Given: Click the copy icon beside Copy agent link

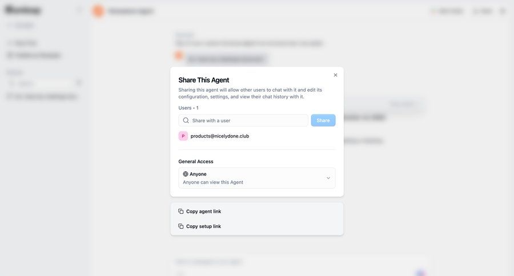Looking at the screenshot, I should click(x=181, y=212).
